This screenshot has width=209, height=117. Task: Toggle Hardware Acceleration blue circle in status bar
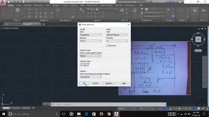click(x=194, y=109)
